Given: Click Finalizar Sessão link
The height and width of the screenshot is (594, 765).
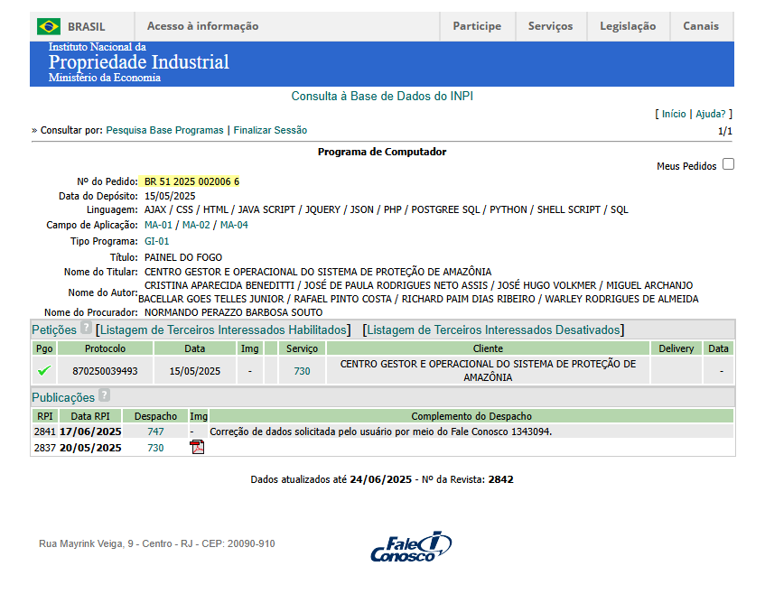Looking at the screenshot, I should point(270,130).
